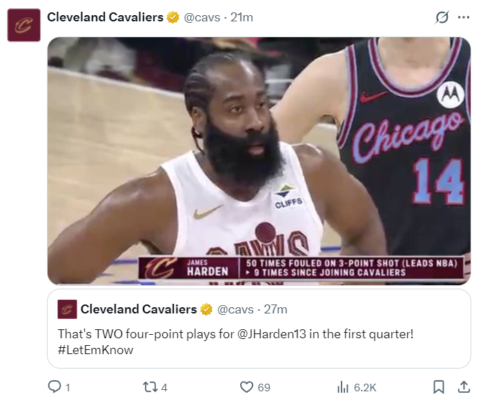Click the 27m timestamp on quoted tweet
The width and height of the screenshot is (483, 403).
click(276, 309)
